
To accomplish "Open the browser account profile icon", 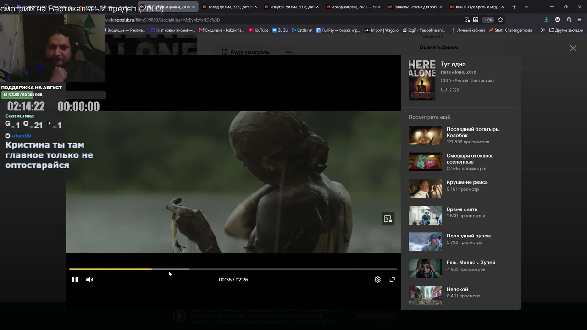I will tap(558, 20).
